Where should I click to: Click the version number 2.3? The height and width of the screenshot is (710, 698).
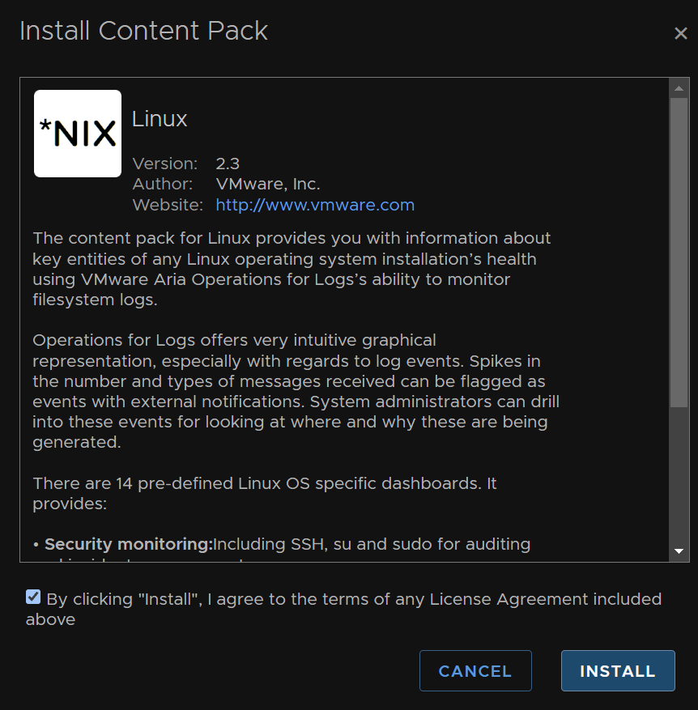(x=228, y=164)
